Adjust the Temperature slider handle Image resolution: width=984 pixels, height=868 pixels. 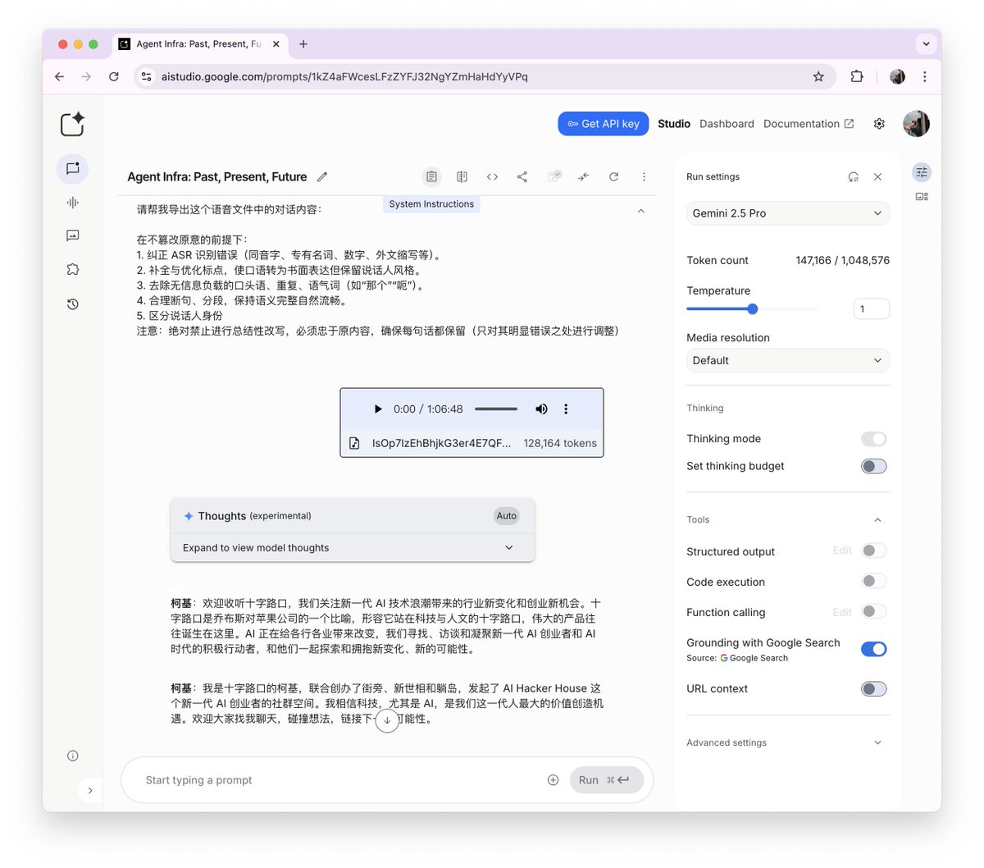pos(753,309)
